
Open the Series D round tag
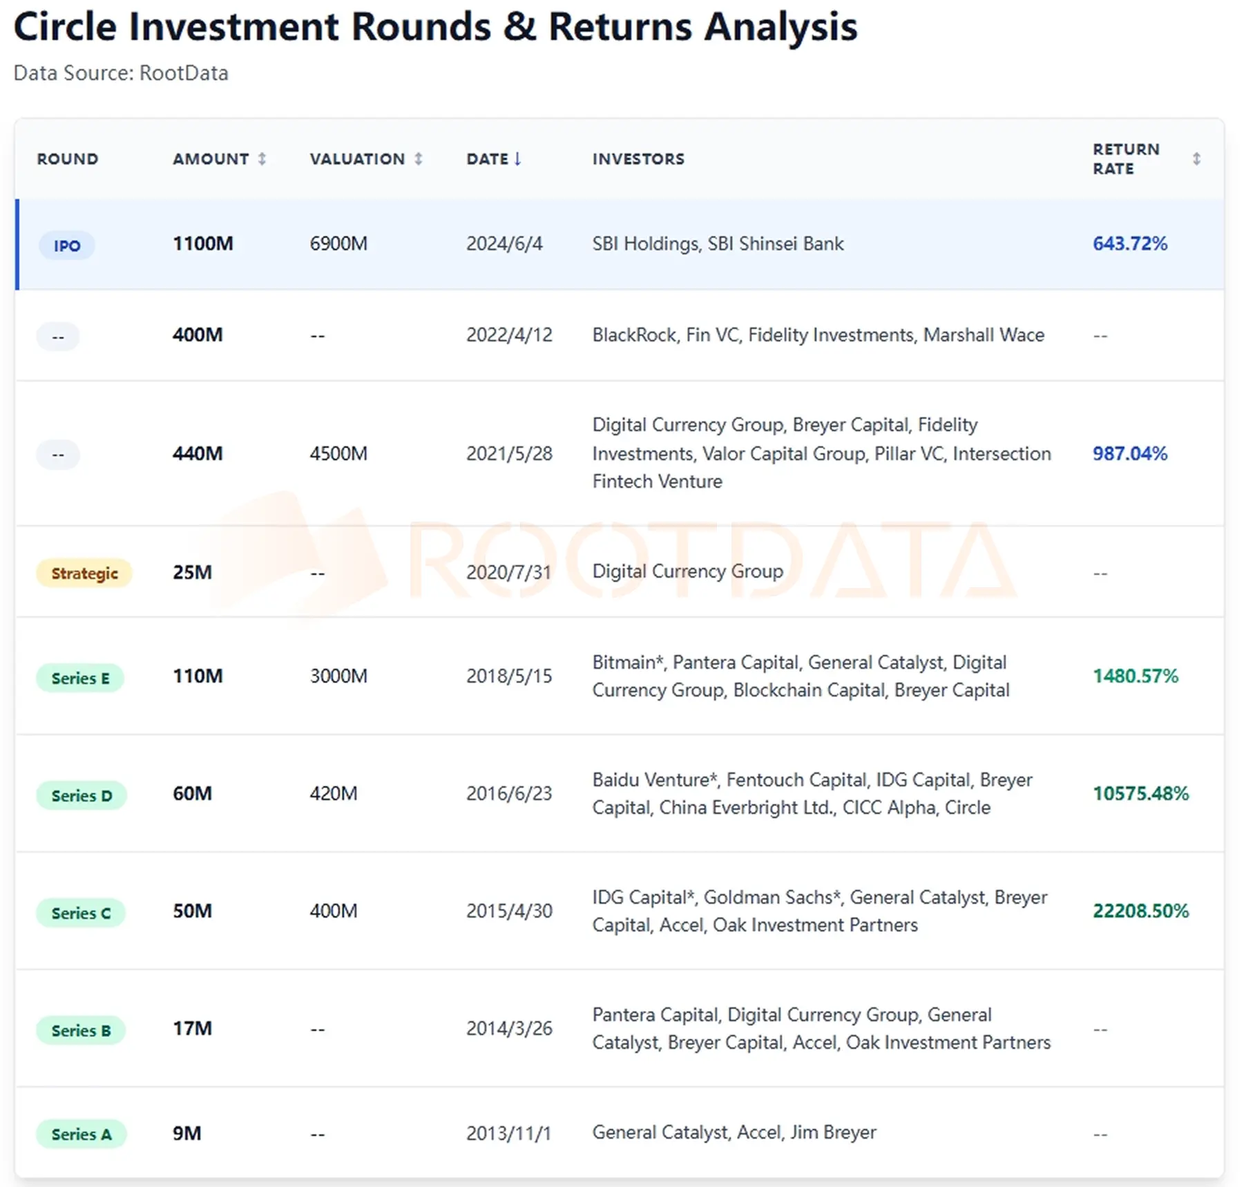pos(81,795)
